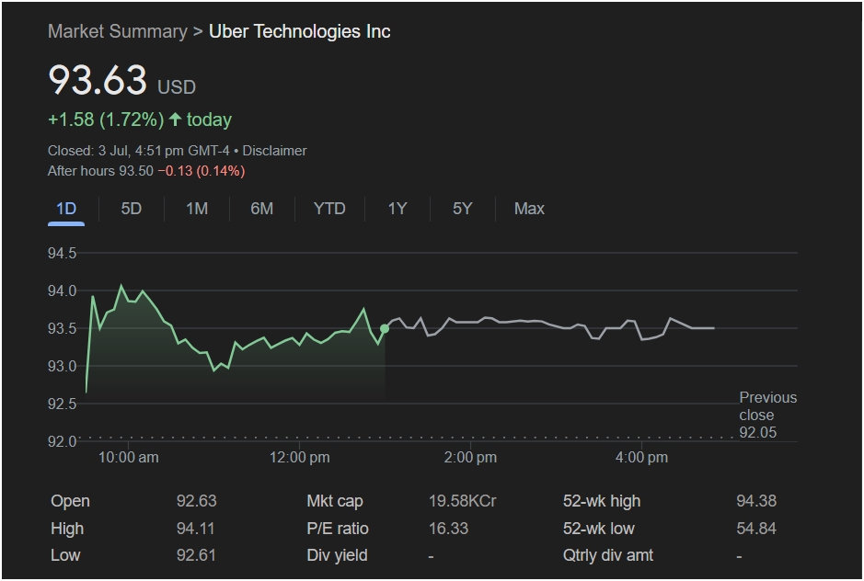Click the After hours 93.50 value
This screenshot has width=864, height=581.
point(100,171)
